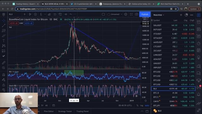Open watchlist advanced view pie icon

pos(186,15)
